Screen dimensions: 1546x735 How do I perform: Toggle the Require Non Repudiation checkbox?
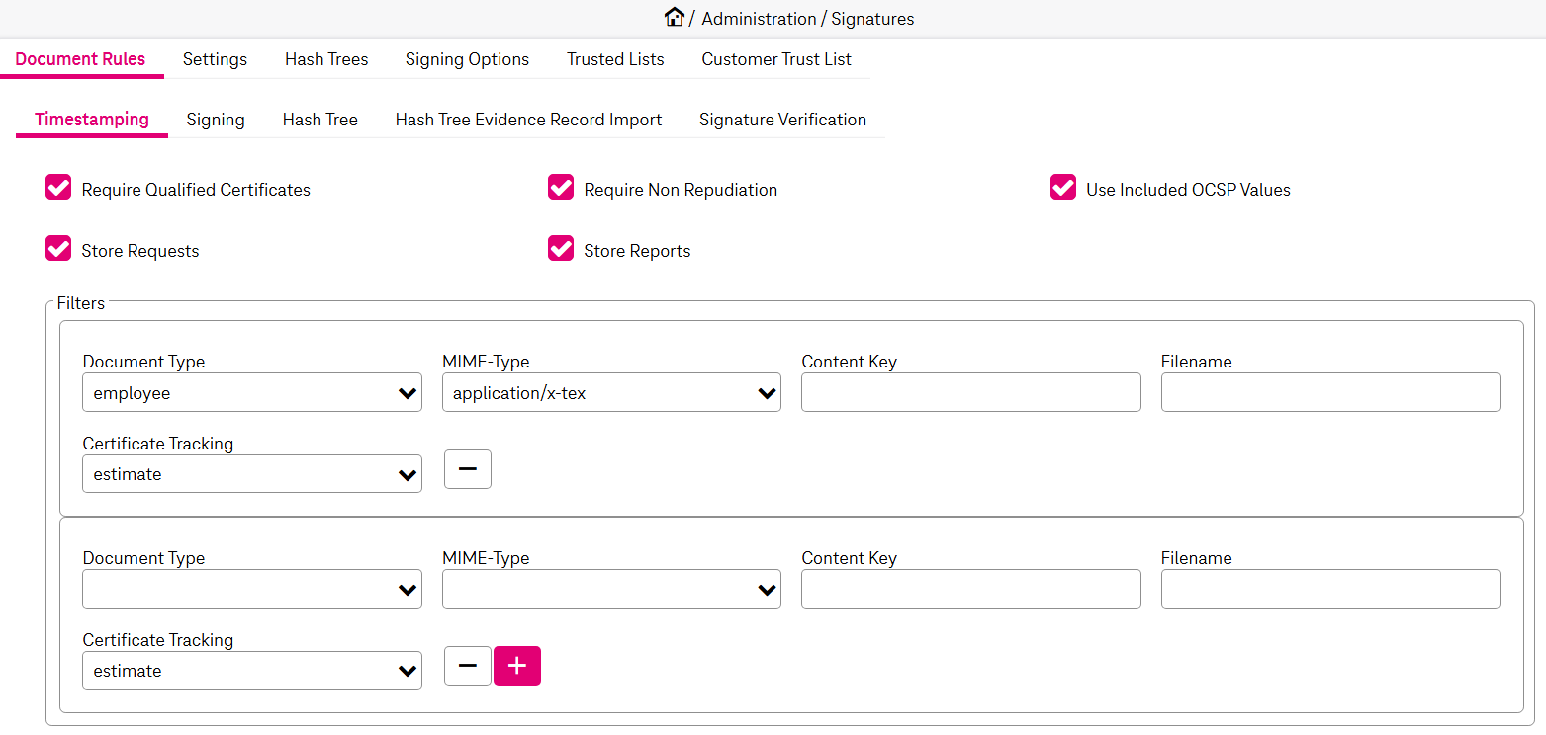click(561, 188)
